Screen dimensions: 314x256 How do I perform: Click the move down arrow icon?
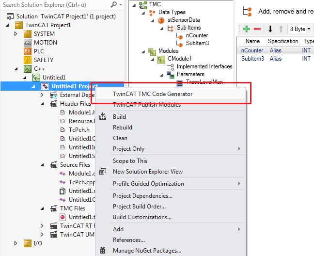(270, 29)
